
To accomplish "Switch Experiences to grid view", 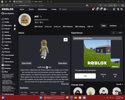I will point(120,33).
